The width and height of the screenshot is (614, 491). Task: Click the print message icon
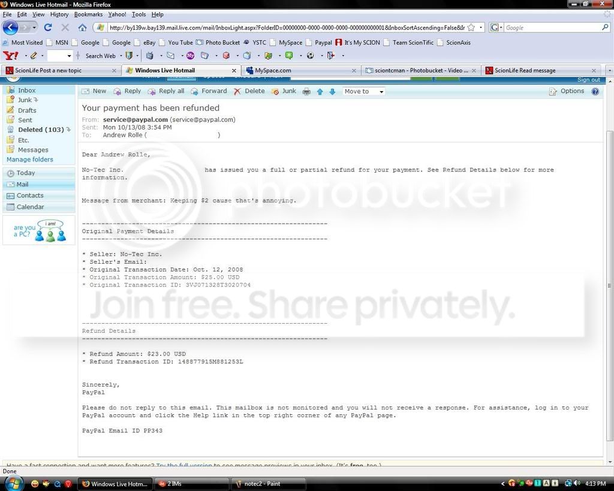tap(306, 92)
